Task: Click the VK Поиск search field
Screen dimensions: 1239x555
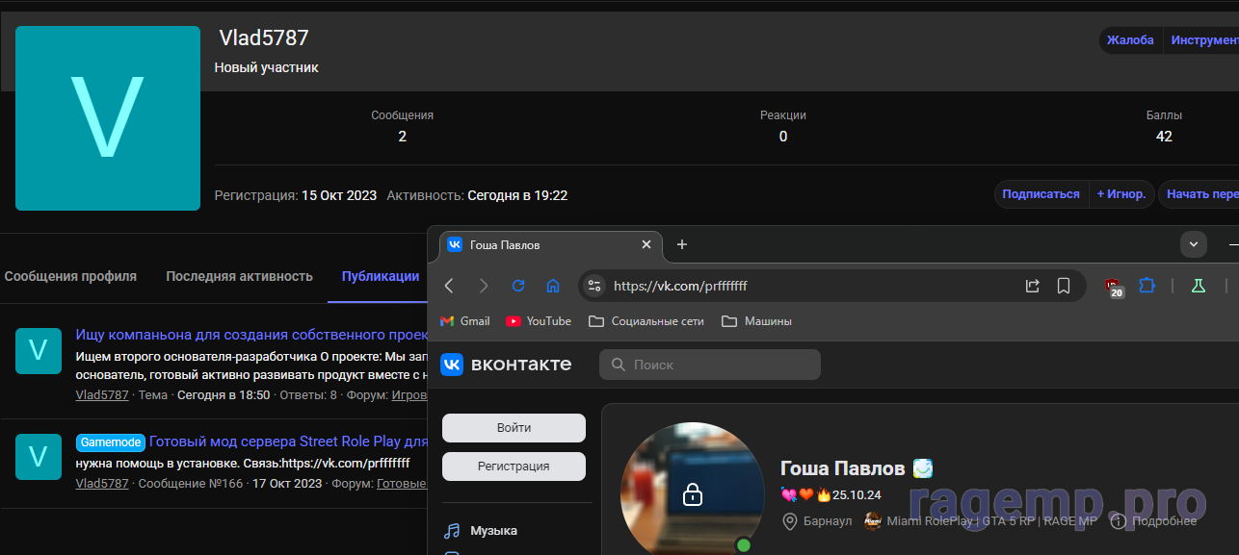Action: click(710, 365)
